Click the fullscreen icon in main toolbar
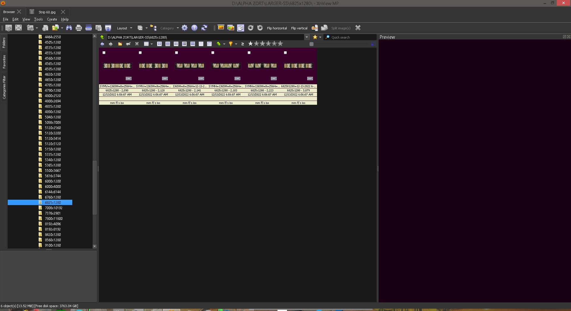 [18, 28]
